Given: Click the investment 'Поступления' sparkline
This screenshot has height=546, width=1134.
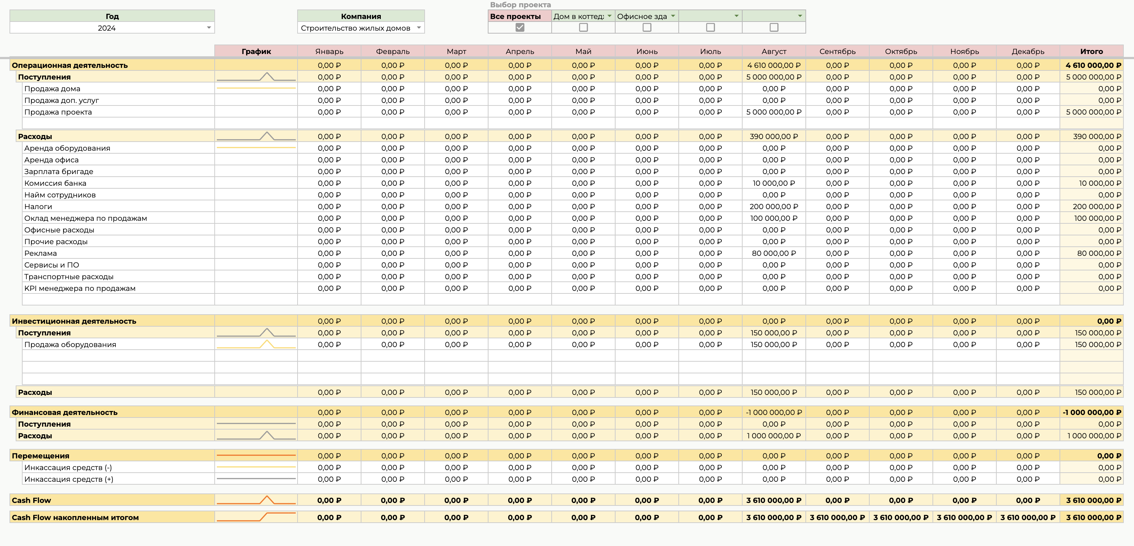Looking at the screenshot, I should coord(256,332).
